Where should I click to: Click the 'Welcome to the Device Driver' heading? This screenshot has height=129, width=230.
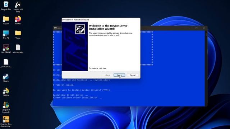click(108, 27)
